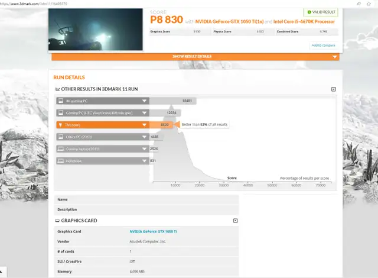Click the read aloud icon in address bar

pyautogui.click(x=359, y=4)
